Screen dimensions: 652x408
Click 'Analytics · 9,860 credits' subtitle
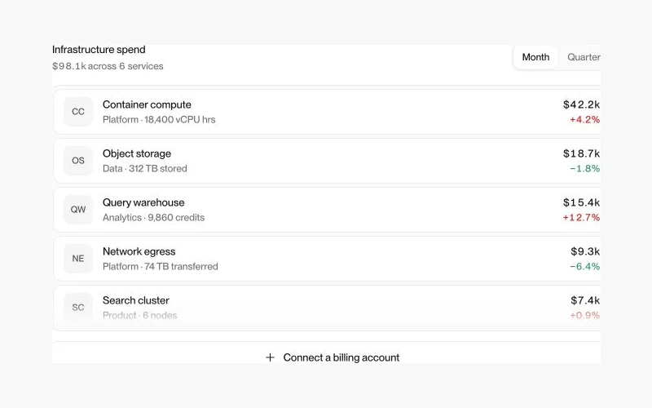pos(153,217)
